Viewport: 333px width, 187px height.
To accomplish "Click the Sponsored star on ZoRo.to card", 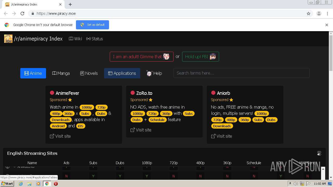I will (151, 100).
